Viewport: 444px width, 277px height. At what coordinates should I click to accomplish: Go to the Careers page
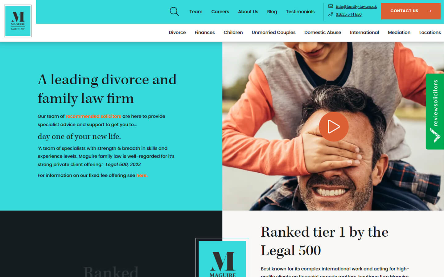click(x=220, y=12)
